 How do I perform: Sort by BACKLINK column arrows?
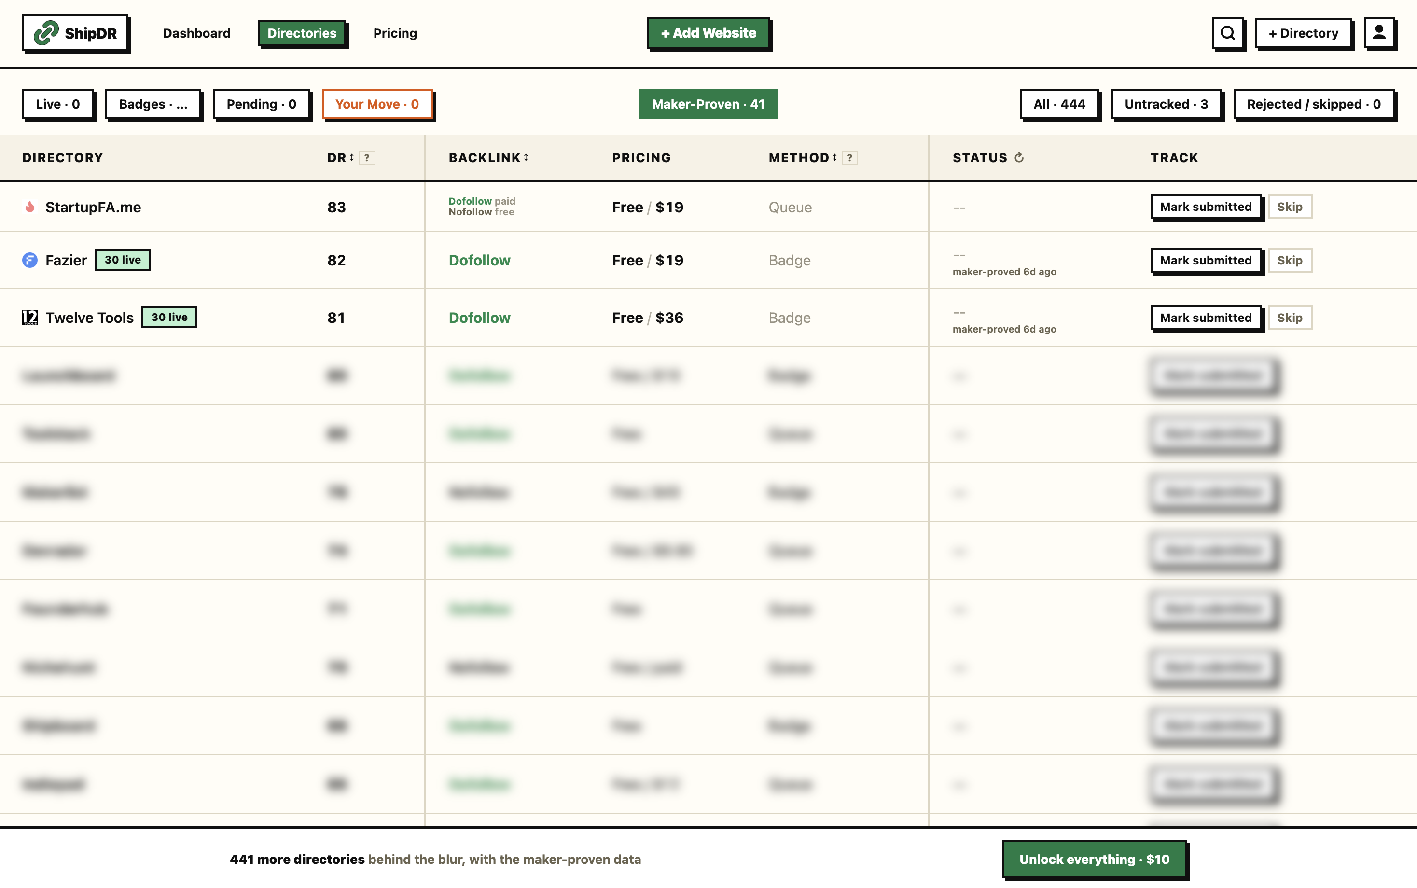[x=526, y=157]
